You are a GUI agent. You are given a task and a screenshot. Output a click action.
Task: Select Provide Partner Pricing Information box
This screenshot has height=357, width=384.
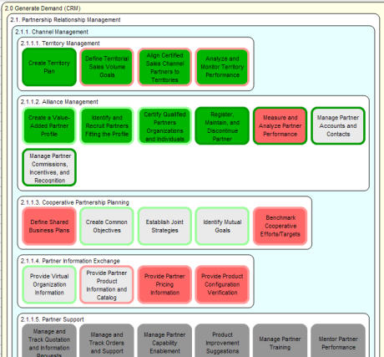[164, 284]
